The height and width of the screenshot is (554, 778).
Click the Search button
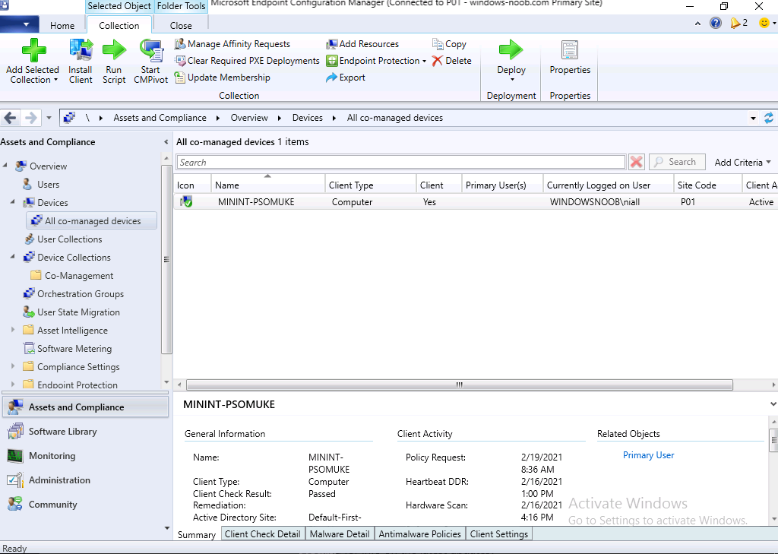677,162
